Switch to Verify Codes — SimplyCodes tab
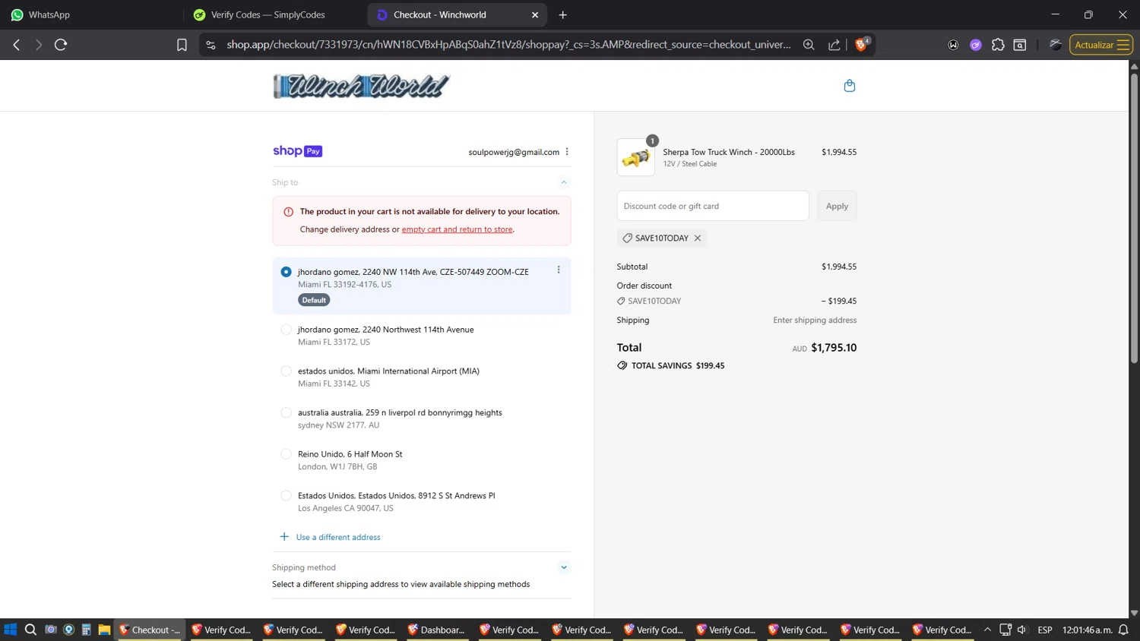This screenshot has width=1140, height=641. click(x=275, y=14)
